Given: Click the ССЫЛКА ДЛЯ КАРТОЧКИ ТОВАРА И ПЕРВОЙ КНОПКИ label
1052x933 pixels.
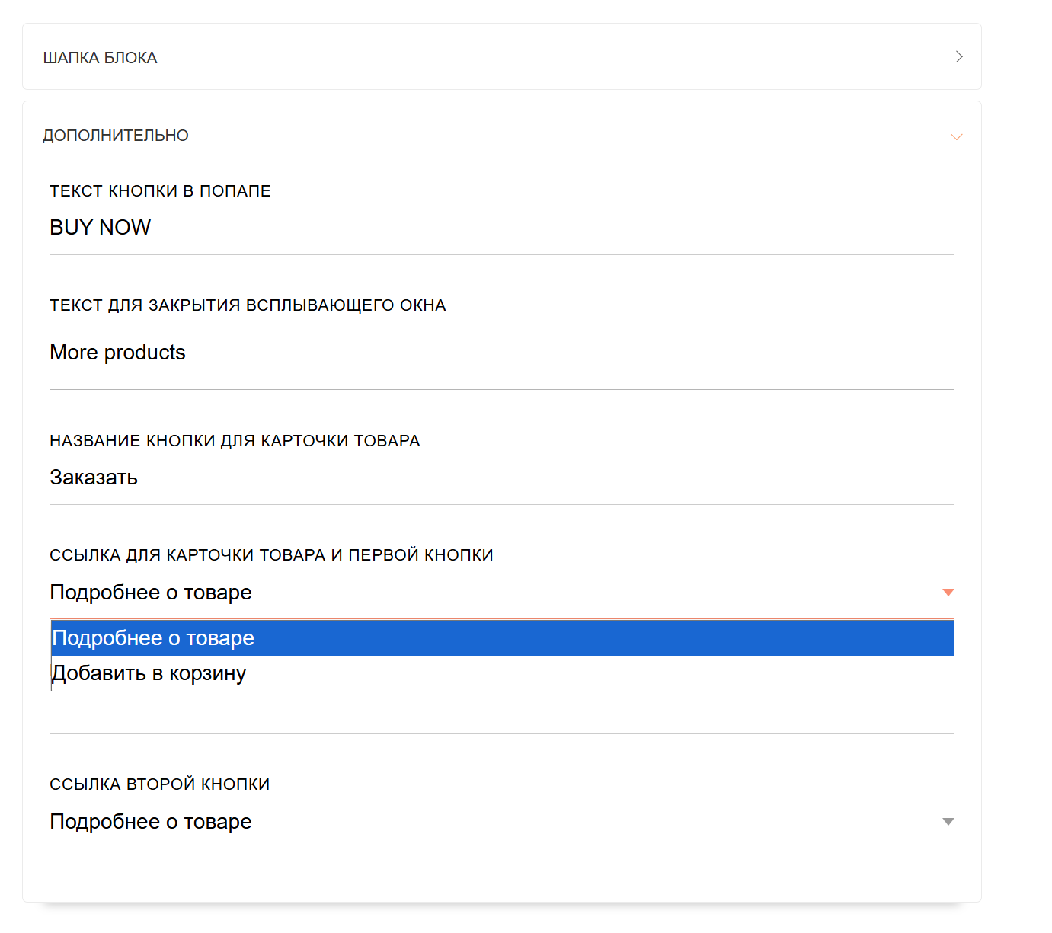Looking at the screenshot, I should [271, 555].
